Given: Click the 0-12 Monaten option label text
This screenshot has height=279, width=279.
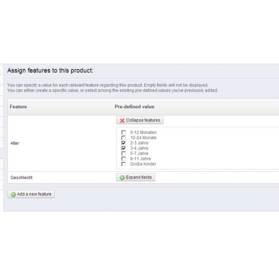Looking at the screenshot, I should [x=143, y=133].
